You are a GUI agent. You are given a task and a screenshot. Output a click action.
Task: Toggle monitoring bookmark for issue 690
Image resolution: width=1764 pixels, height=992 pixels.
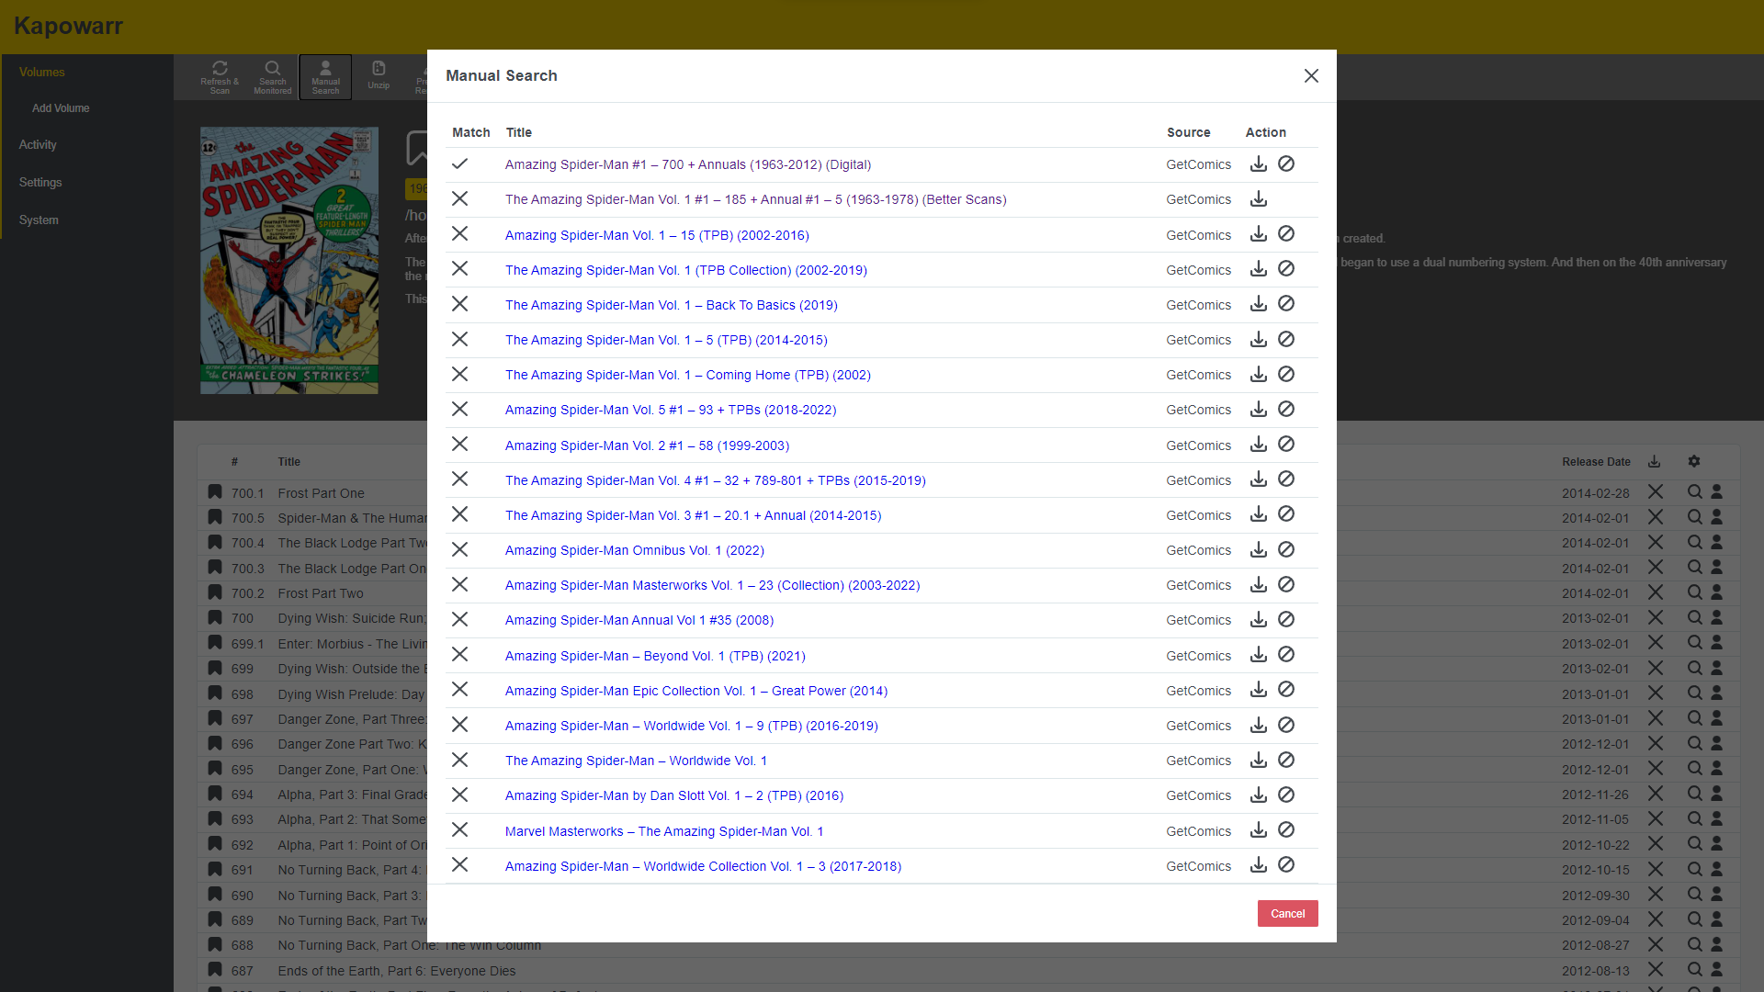[x=215, y=895]
